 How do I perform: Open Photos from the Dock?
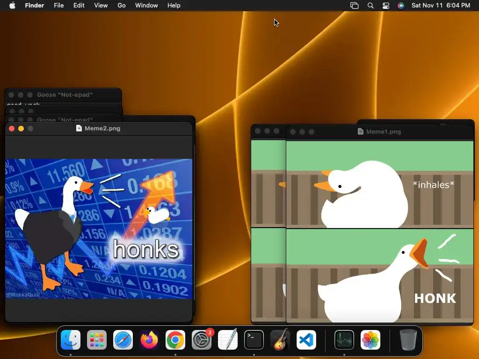click(370, 340)
